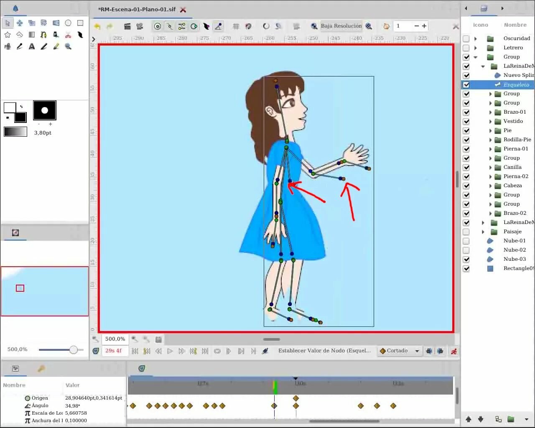The width and height of the screenshot is (535, 428).
Task: Click the Play animation button
Action: tap(170, 351)
